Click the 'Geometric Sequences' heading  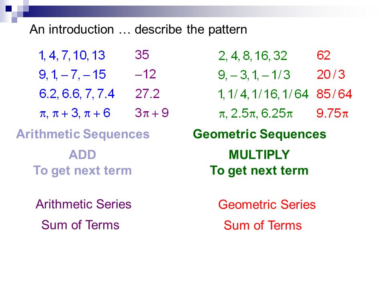260,134
